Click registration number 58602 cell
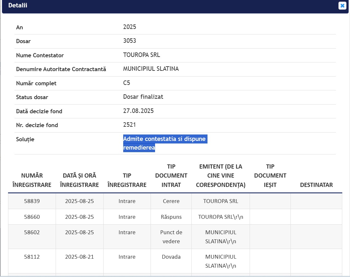This screenshot has width=350, height=277. 32,232
